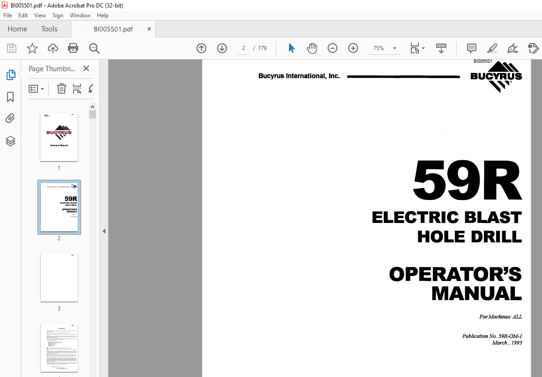
Task: Click the page number input field
Action: pos(243,48)
